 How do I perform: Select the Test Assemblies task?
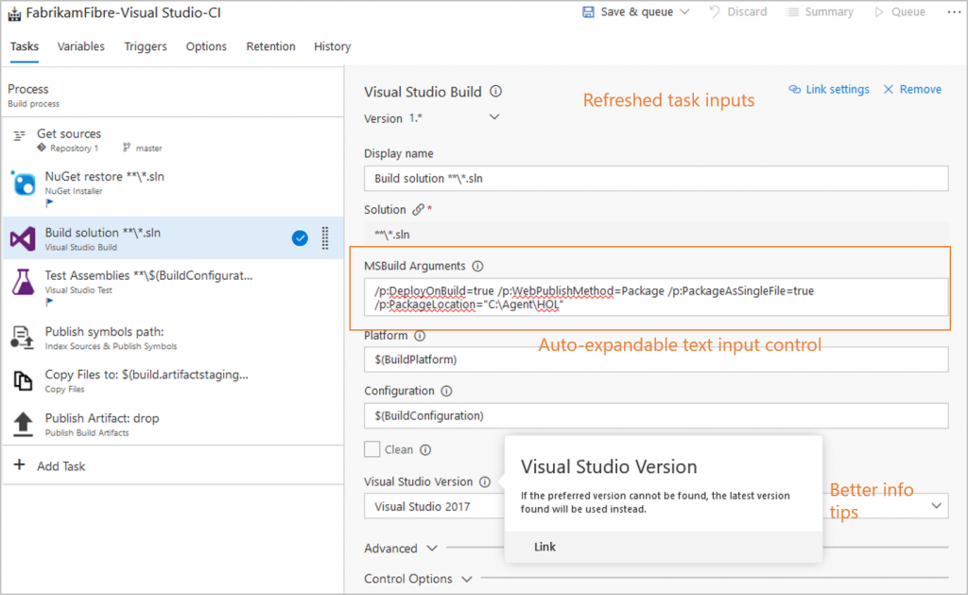click(x=173, y=288)
